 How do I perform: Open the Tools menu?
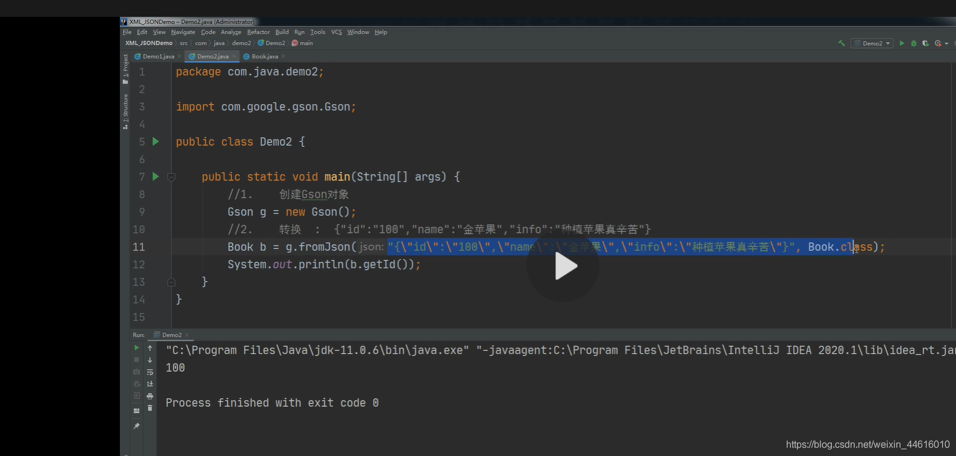click(317, 32)
